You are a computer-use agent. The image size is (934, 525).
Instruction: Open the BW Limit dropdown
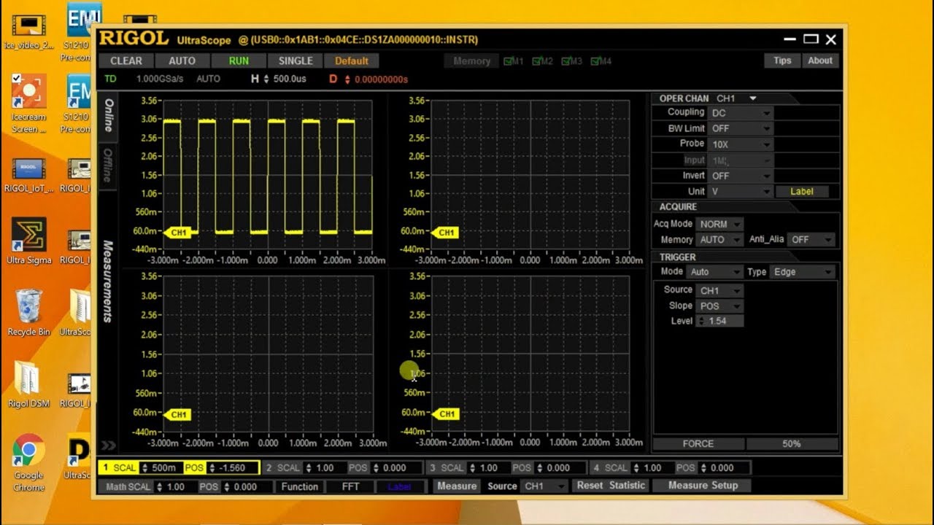pos(741,128)
